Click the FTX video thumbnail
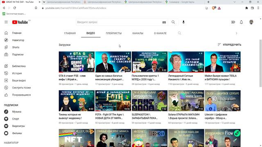This screenshot has height=147, width=262. pos(113,138)
